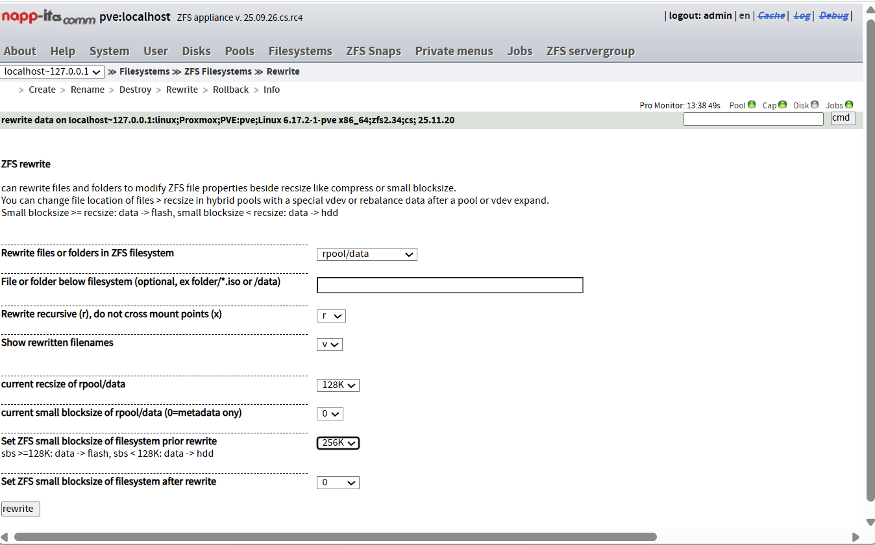Open the System menu
Image resolution: width=875 pixels, height=545 pixels.
coord(109,51)
